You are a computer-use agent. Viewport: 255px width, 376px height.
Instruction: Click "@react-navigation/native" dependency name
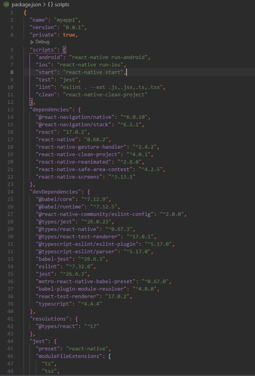tap(75, 117)
